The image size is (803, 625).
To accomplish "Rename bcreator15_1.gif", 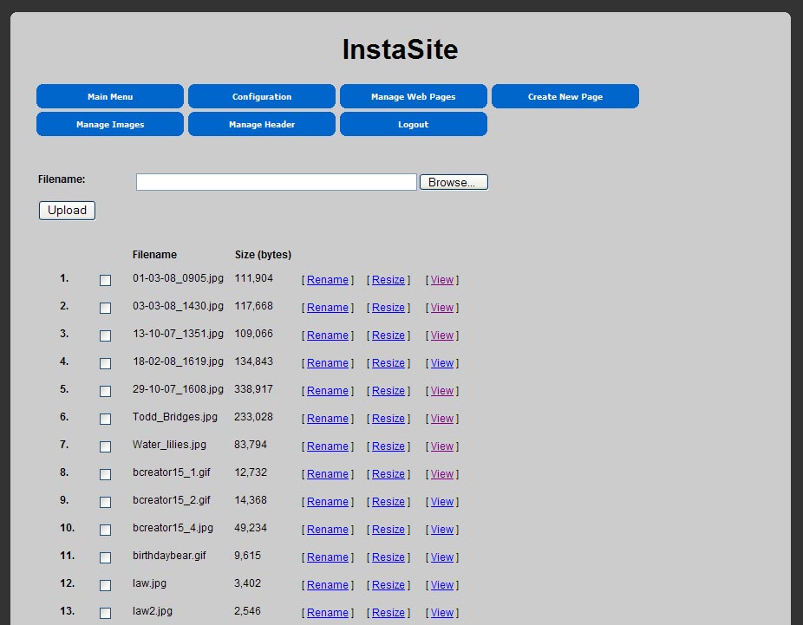I will [327, 474].
